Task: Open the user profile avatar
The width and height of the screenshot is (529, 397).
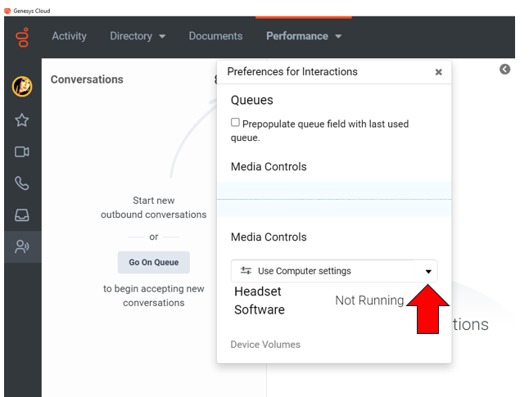Action: pyautogui.click(x=22, y=86)
